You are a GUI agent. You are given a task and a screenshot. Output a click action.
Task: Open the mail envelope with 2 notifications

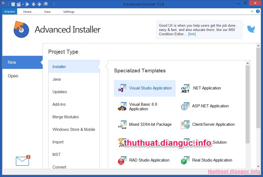(x=23, y=161)
